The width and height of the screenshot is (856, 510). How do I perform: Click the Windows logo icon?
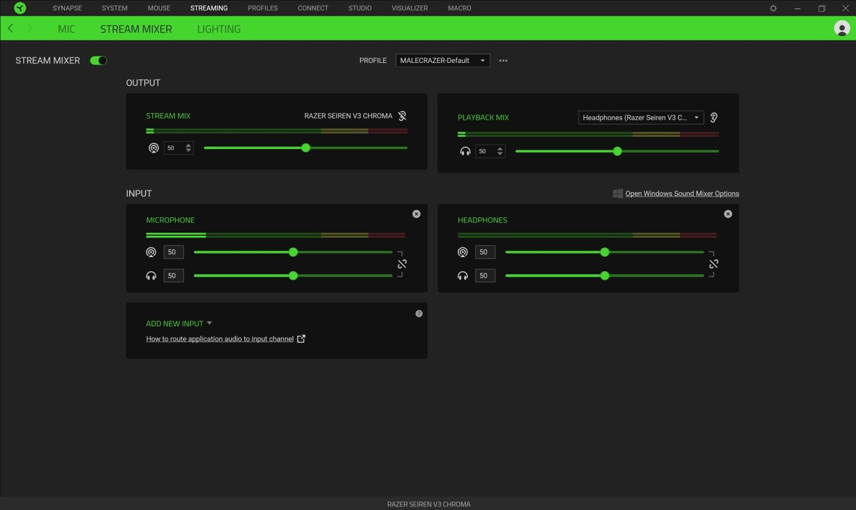click(x=618, y=193)
